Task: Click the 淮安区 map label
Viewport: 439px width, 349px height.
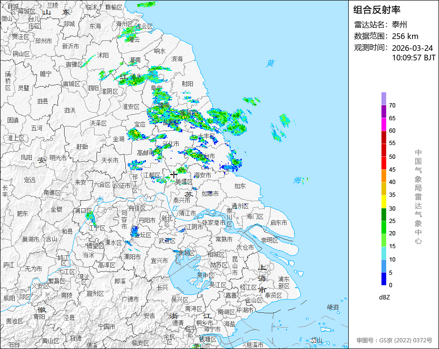Action: 131,107
